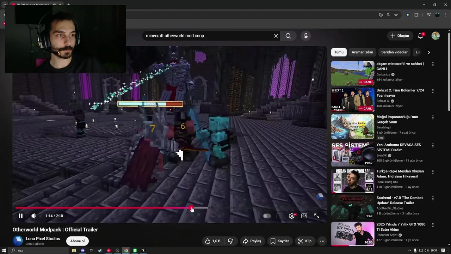The image size is (451, 254).
Task: Click the red playhead marker on the timeline
Action: (191, 208)
